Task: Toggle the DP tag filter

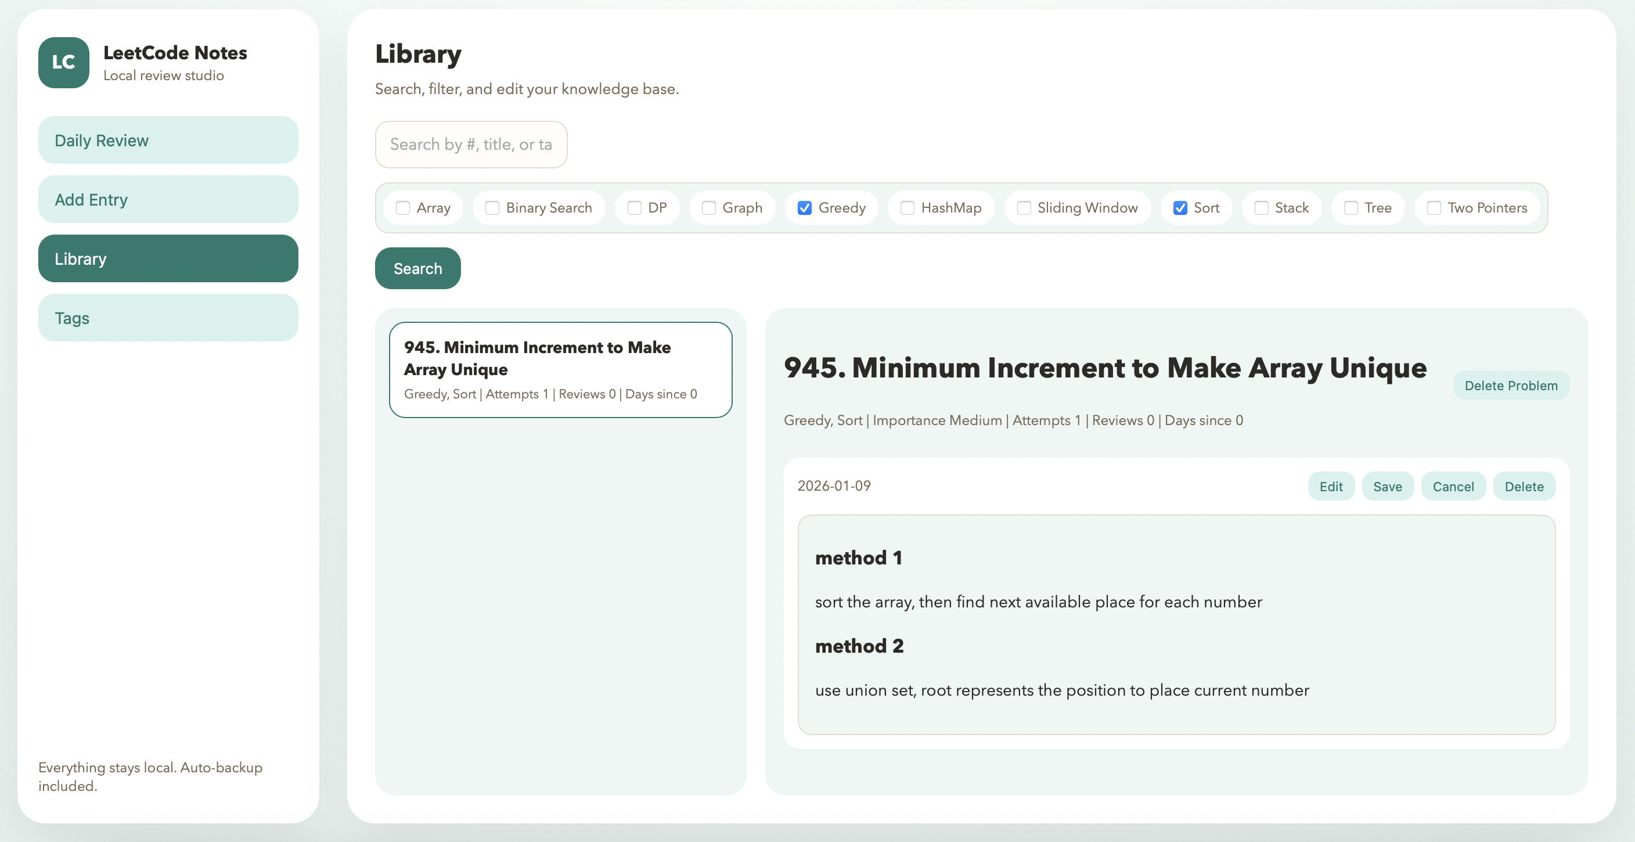Action: click(x=634, y=208)
